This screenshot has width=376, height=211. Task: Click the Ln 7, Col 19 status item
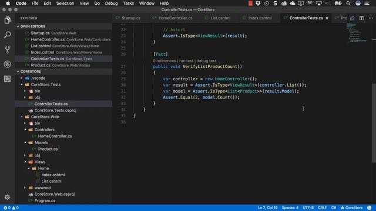[x=268, y=207]
